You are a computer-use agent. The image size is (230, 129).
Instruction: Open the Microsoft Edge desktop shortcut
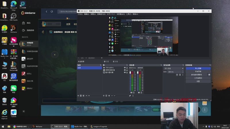point(14,5)
